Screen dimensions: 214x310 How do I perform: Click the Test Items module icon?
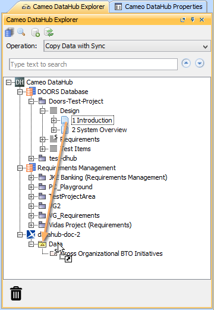pyautogui.click(x=53, y=149)
